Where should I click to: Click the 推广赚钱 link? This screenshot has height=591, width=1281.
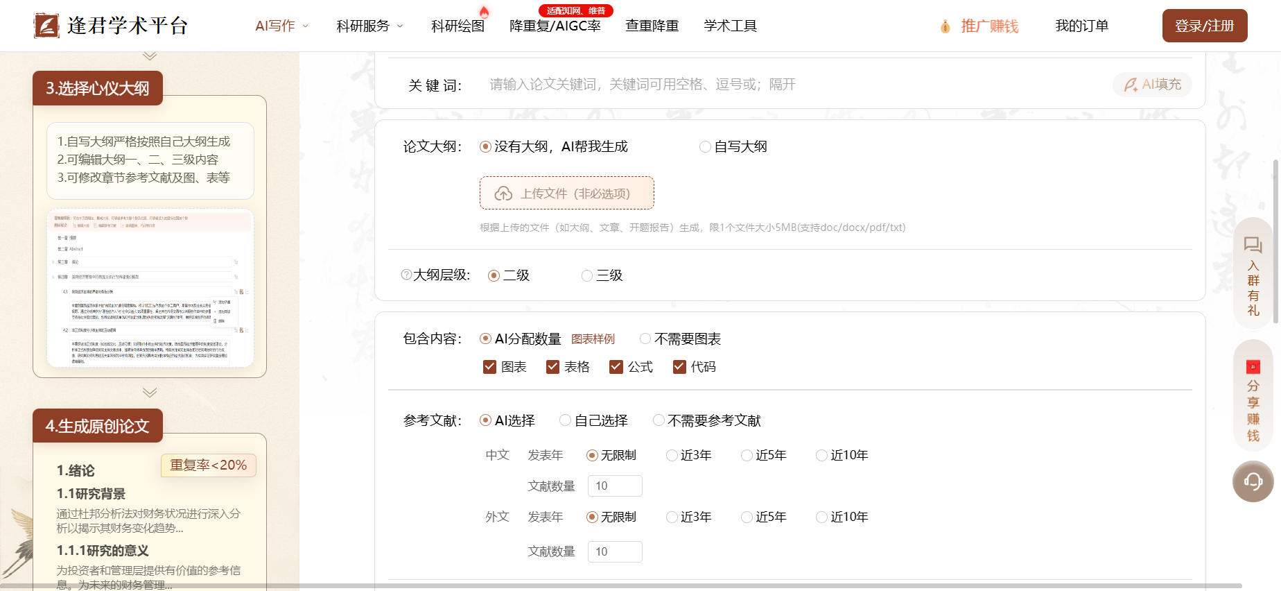pos(990,26)
